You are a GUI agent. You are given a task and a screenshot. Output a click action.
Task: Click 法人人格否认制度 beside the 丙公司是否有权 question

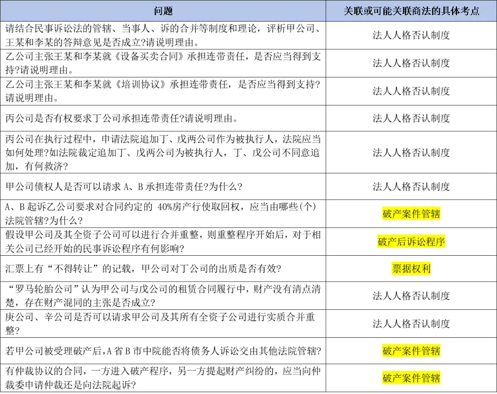click(x=411, y=118)
